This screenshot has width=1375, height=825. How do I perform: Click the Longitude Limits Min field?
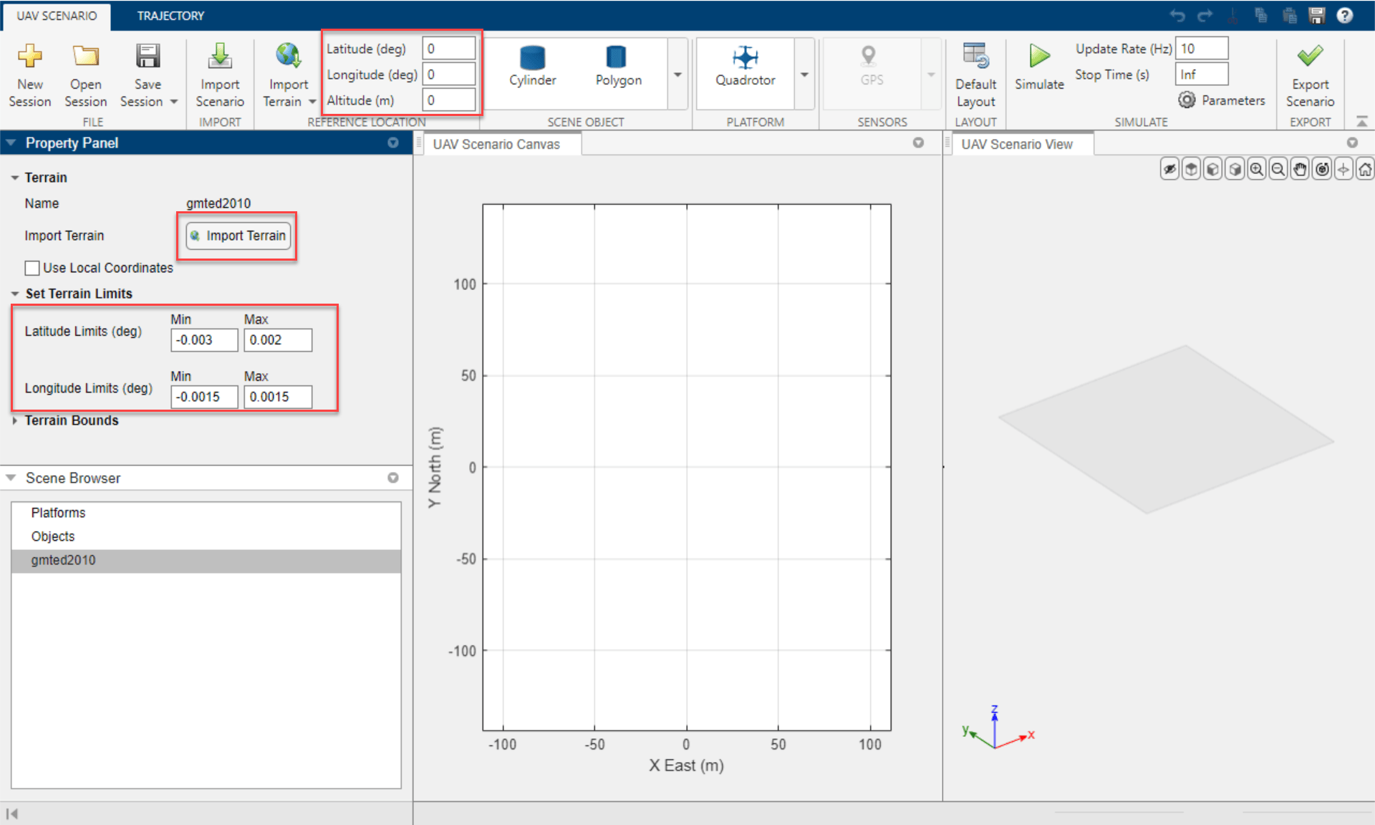coord(204,397)
